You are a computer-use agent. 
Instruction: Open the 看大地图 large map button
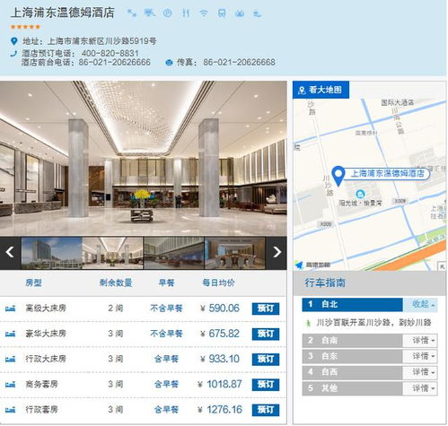pyautogui.click(x=321, y=90)
